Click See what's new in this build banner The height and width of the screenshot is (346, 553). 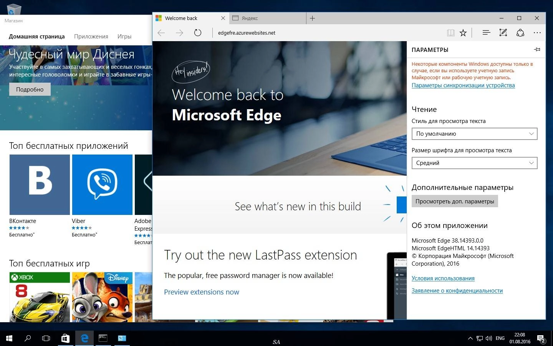pos(298,206)
